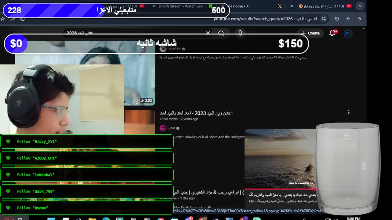392x220 pixels.
Task: Open the YouTube Create button
Action: click(310, 33)
